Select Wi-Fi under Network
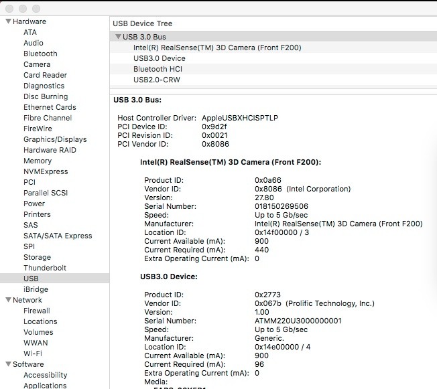This screenshot has height=389, width=437. [33, 354]
